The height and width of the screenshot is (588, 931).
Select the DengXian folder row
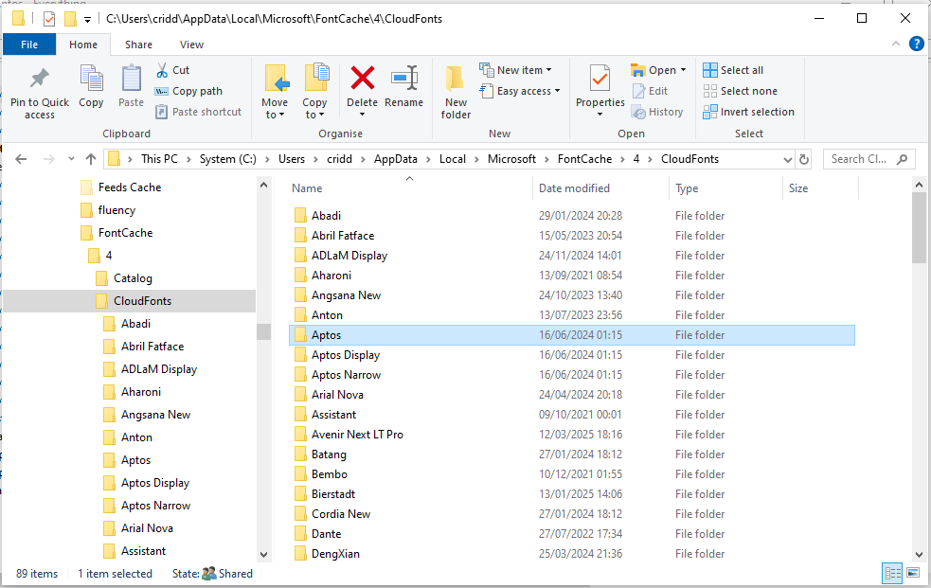(x=572, y=554)
